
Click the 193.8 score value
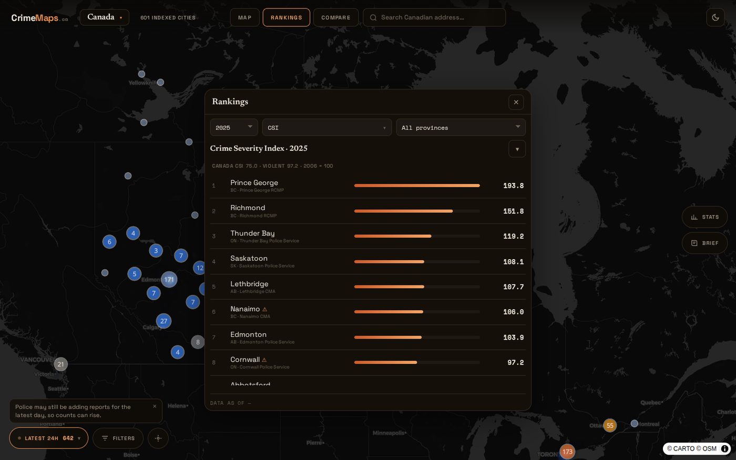tap(513, 186)
